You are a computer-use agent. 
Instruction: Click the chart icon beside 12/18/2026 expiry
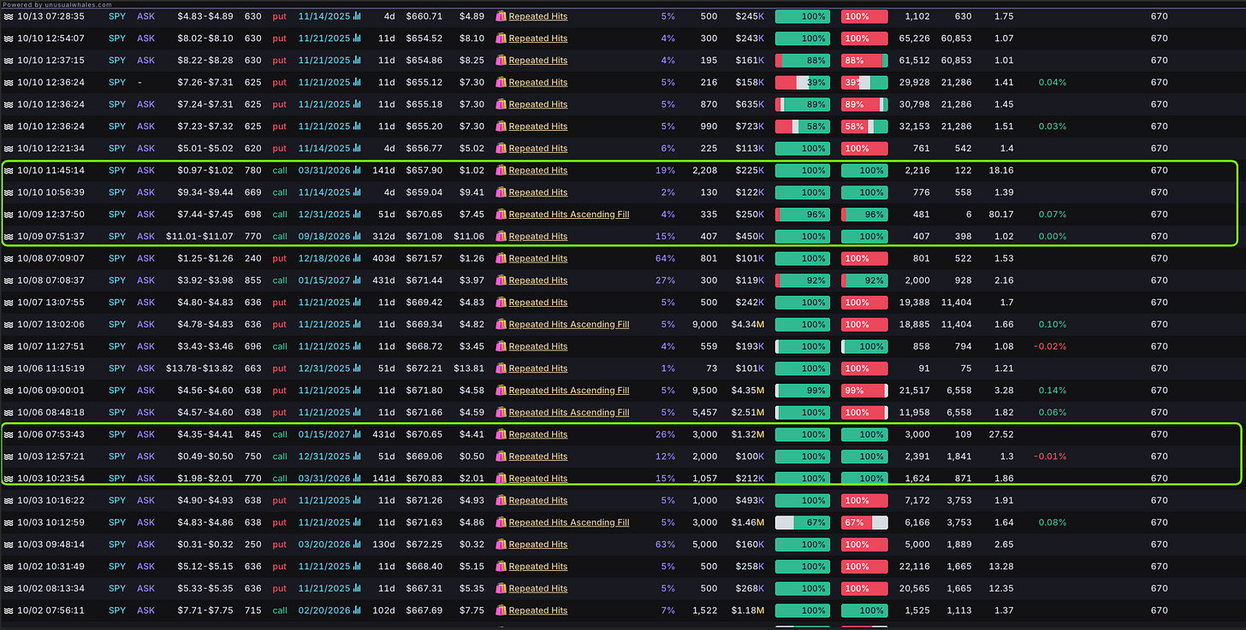(357, 258)
